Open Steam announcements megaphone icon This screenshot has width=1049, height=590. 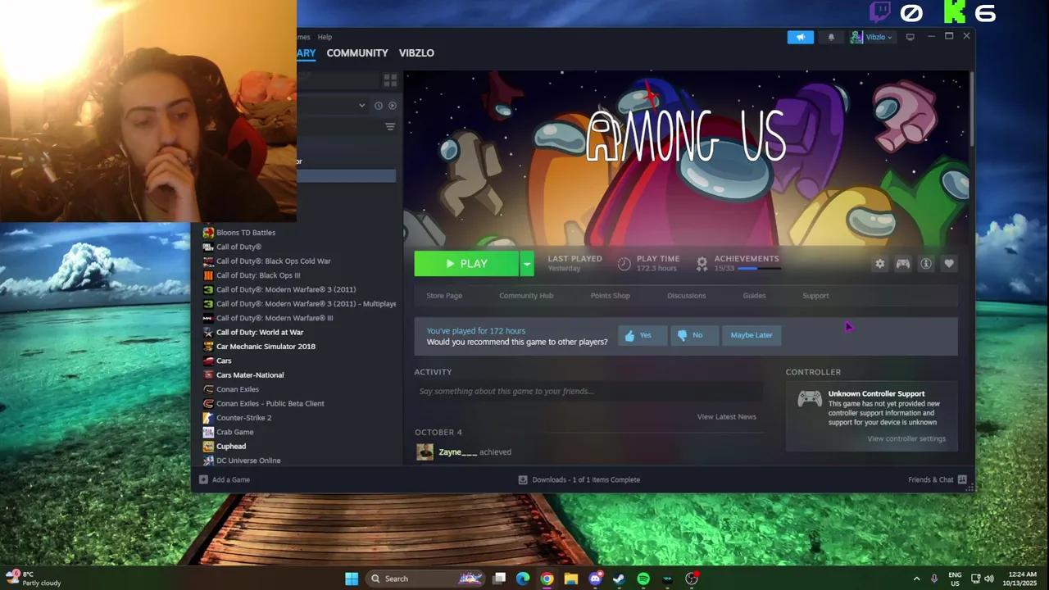[801, 37]
